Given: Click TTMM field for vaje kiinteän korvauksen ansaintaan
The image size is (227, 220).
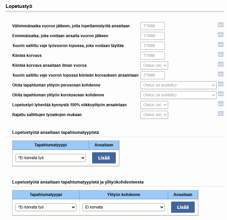Looking at the screenshot, I should point(153,75).
